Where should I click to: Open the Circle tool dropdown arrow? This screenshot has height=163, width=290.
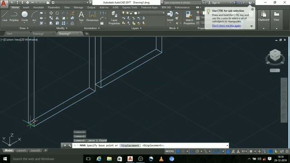(24, 23)
